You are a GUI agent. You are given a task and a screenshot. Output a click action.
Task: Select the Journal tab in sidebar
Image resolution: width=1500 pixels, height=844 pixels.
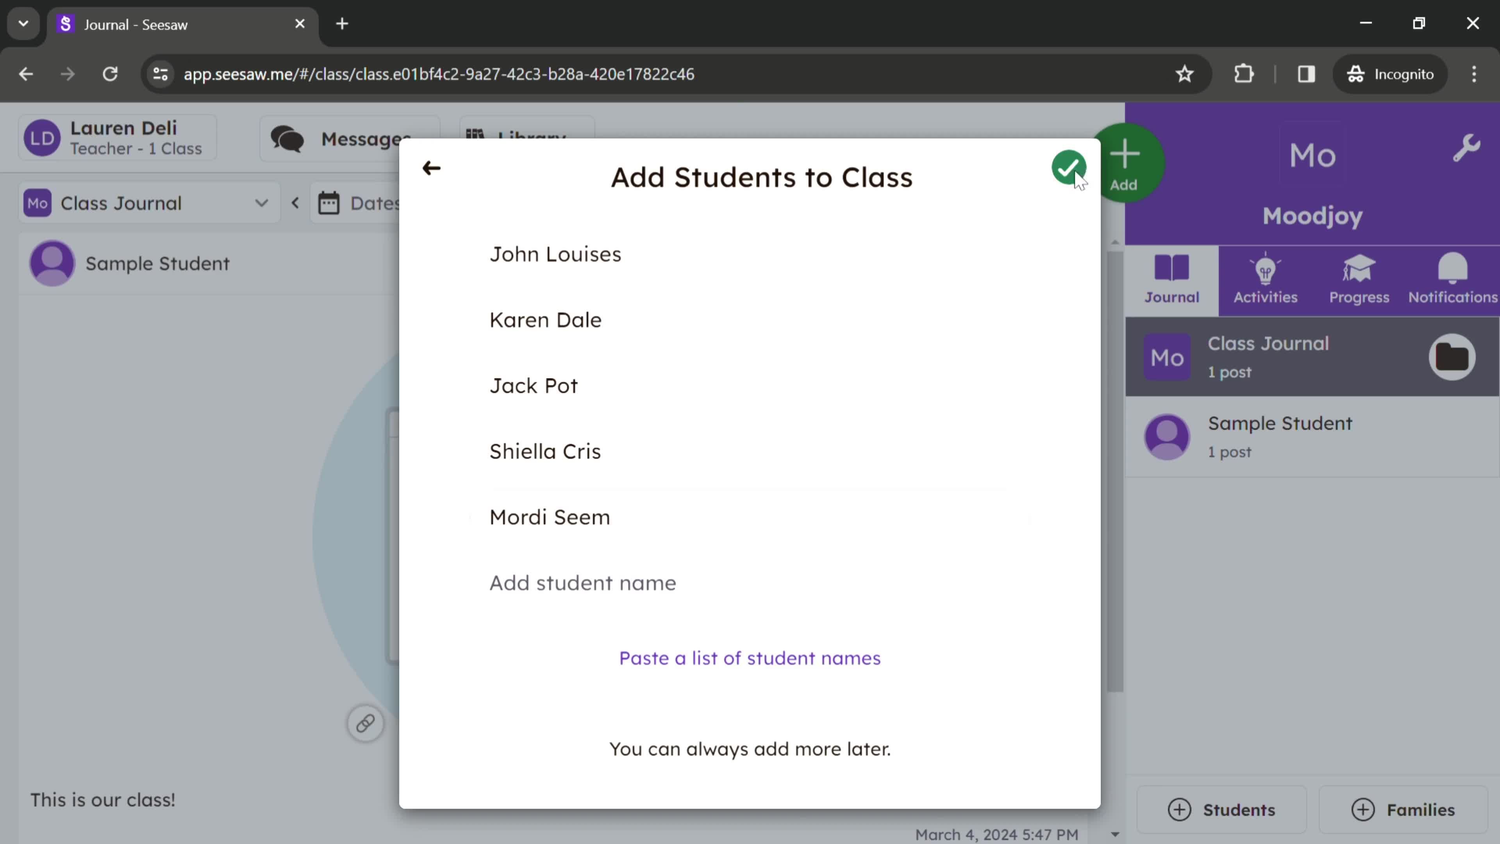[x=1172, y=278]
